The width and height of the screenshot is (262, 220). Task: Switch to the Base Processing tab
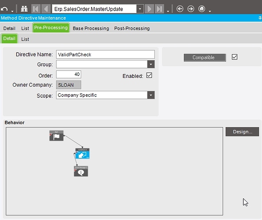91,29
